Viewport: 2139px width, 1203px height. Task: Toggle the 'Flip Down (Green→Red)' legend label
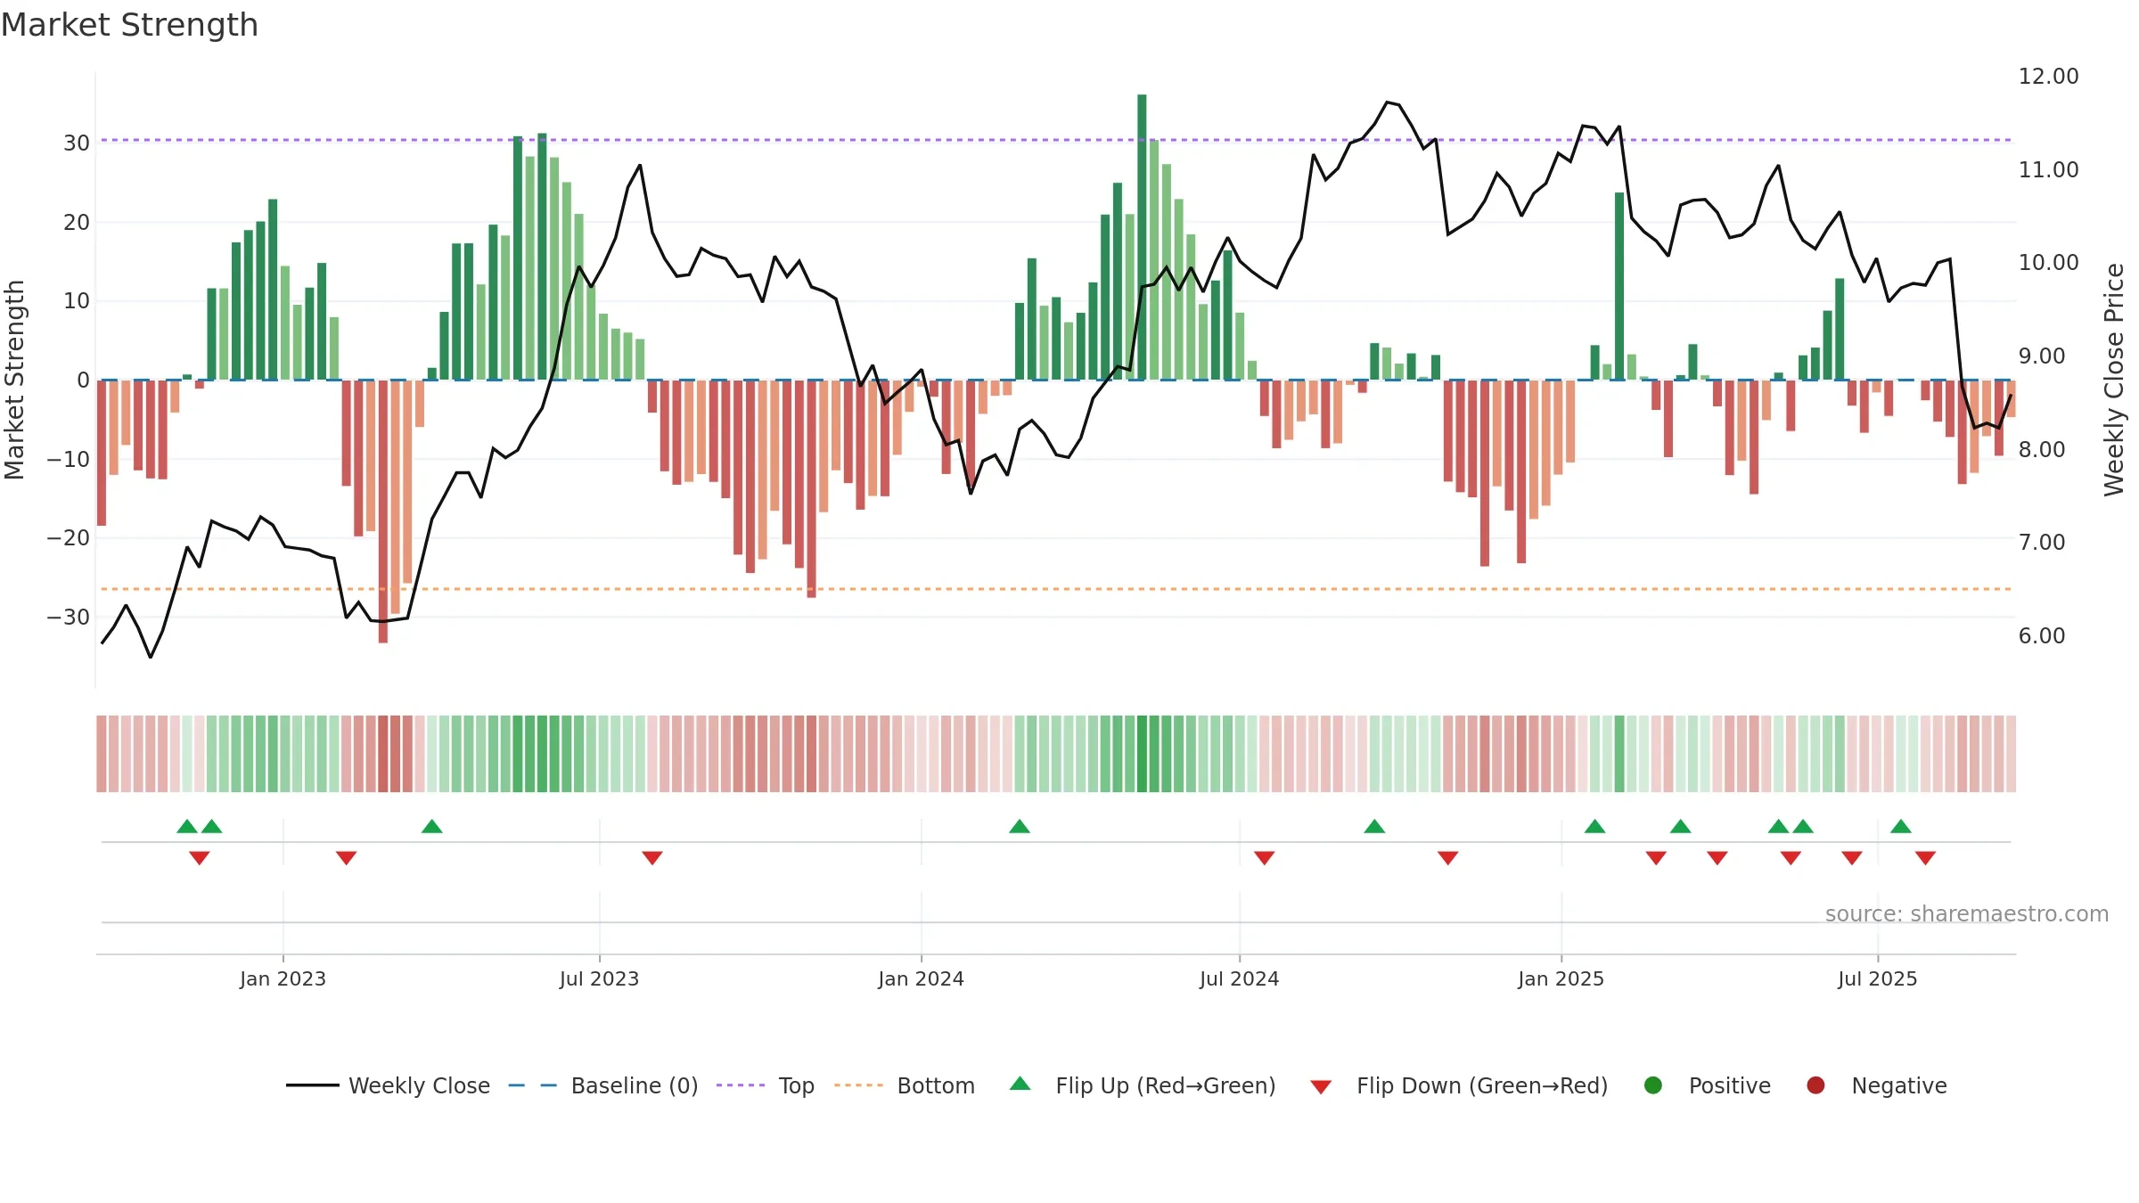tap(1482, 1086)
